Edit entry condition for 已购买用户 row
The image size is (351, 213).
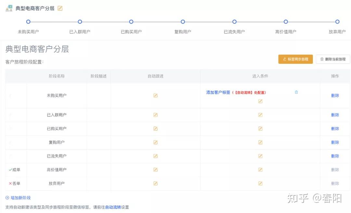pyautogui.click(x=260, y=129)
